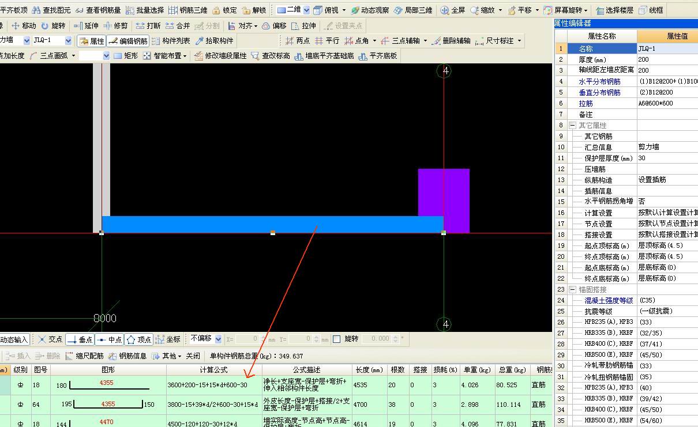
Task: Select the 拉伸 stretch tool
Action: click(303, 26)
